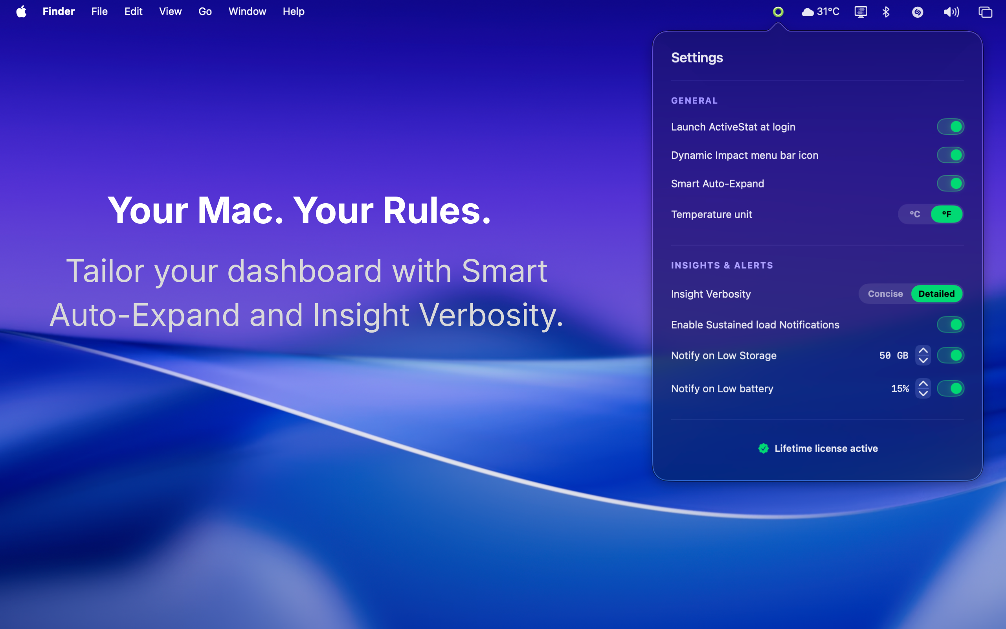
Task: Switch temperature unit to Celsius
Action: 914,214
